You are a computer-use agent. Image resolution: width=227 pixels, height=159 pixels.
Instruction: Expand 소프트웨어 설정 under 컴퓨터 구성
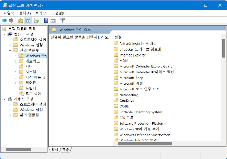(10, 40)
